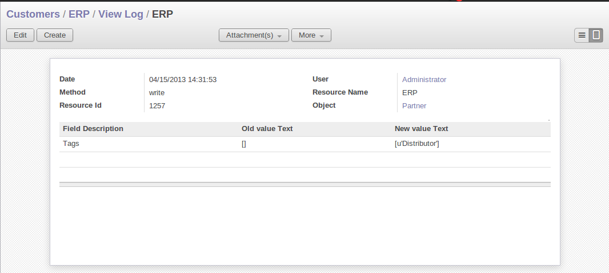Image resolution: width=609 pixels, height=273 pixels.
Task: Switch to form view icon
Action: 596,35
